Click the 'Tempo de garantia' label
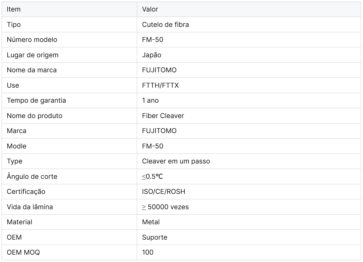This screenshot has height=262, width=363. tap(36, 100)
